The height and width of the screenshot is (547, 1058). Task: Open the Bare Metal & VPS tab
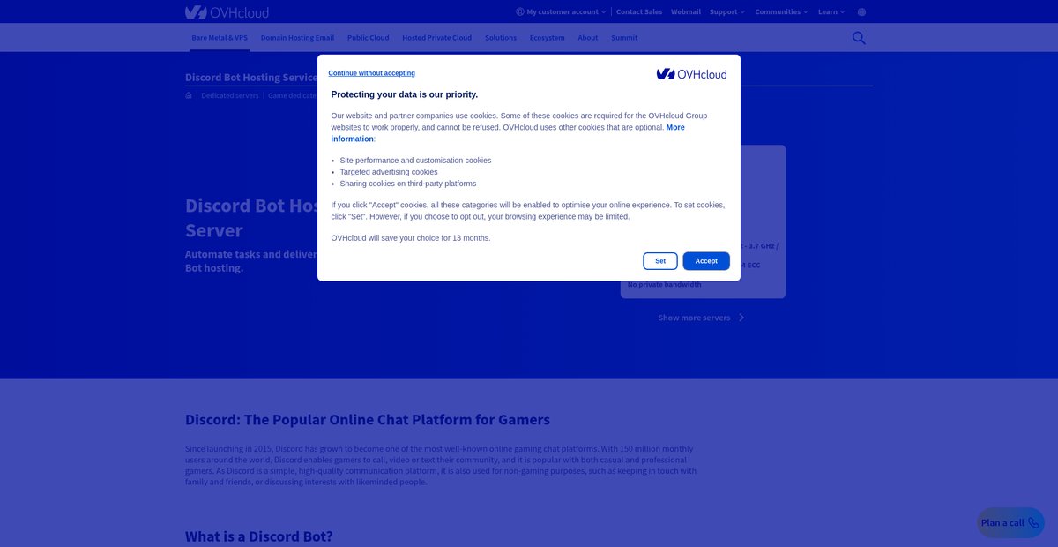tap(220, 38)
